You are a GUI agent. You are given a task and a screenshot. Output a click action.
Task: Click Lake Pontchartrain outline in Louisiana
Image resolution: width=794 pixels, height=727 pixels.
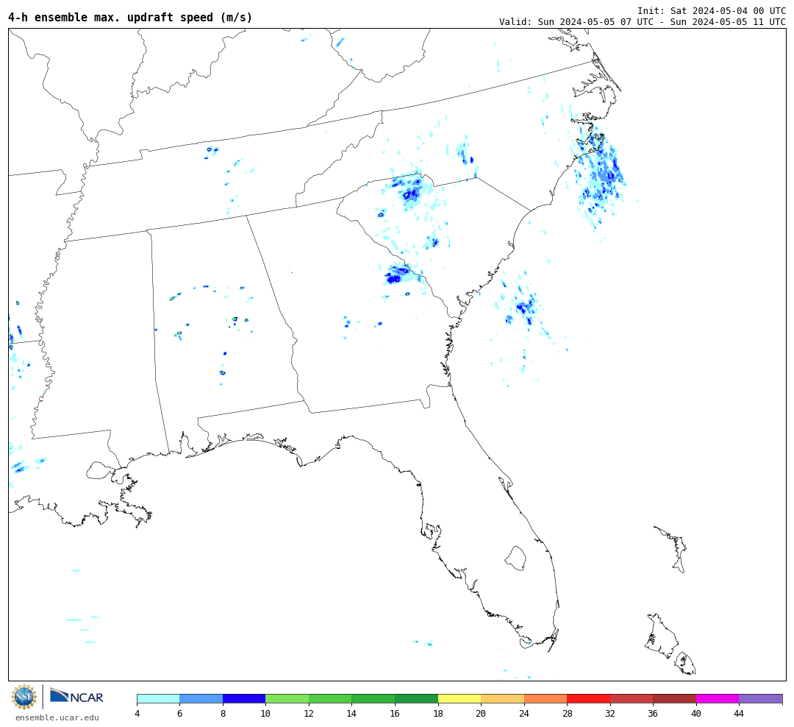coord(99,470)
